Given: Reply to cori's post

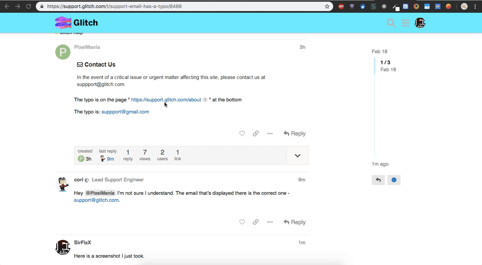Looking at the screenshot, I should click(294, 222).
